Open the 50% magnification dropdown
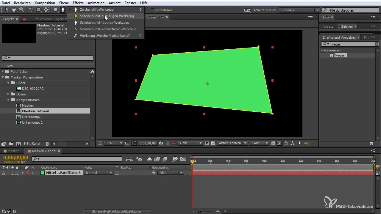Viewport: 381px width, 214px height. [113, 143]
